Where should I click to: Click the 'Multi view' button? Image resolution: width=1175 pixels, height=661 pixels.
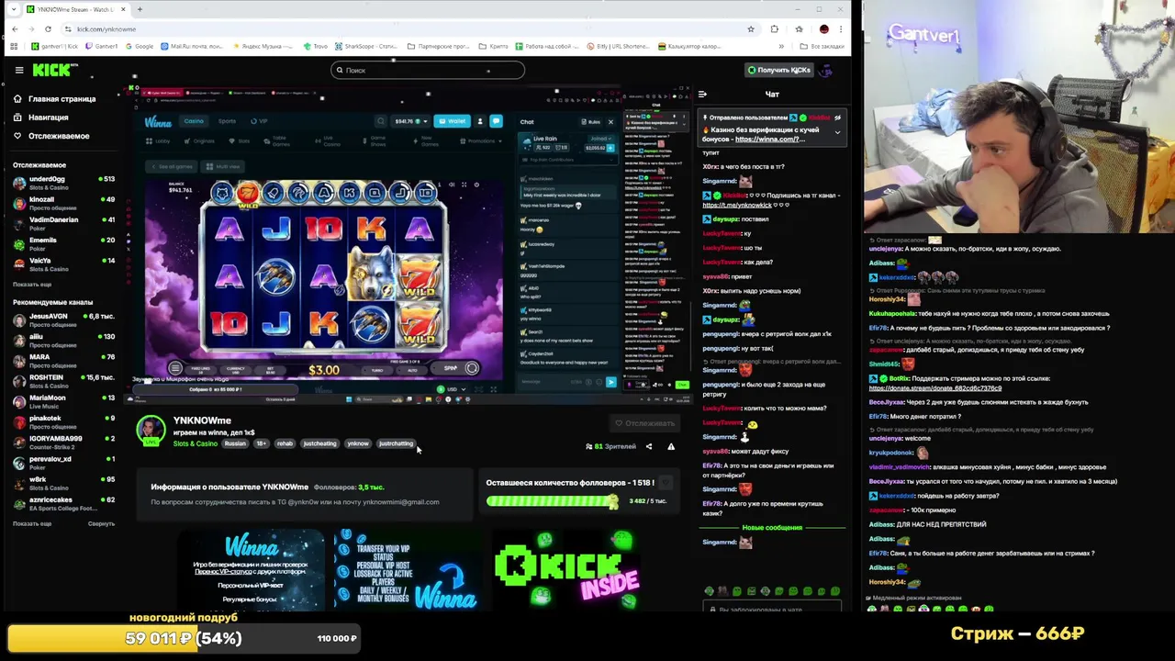coord(223,167)
